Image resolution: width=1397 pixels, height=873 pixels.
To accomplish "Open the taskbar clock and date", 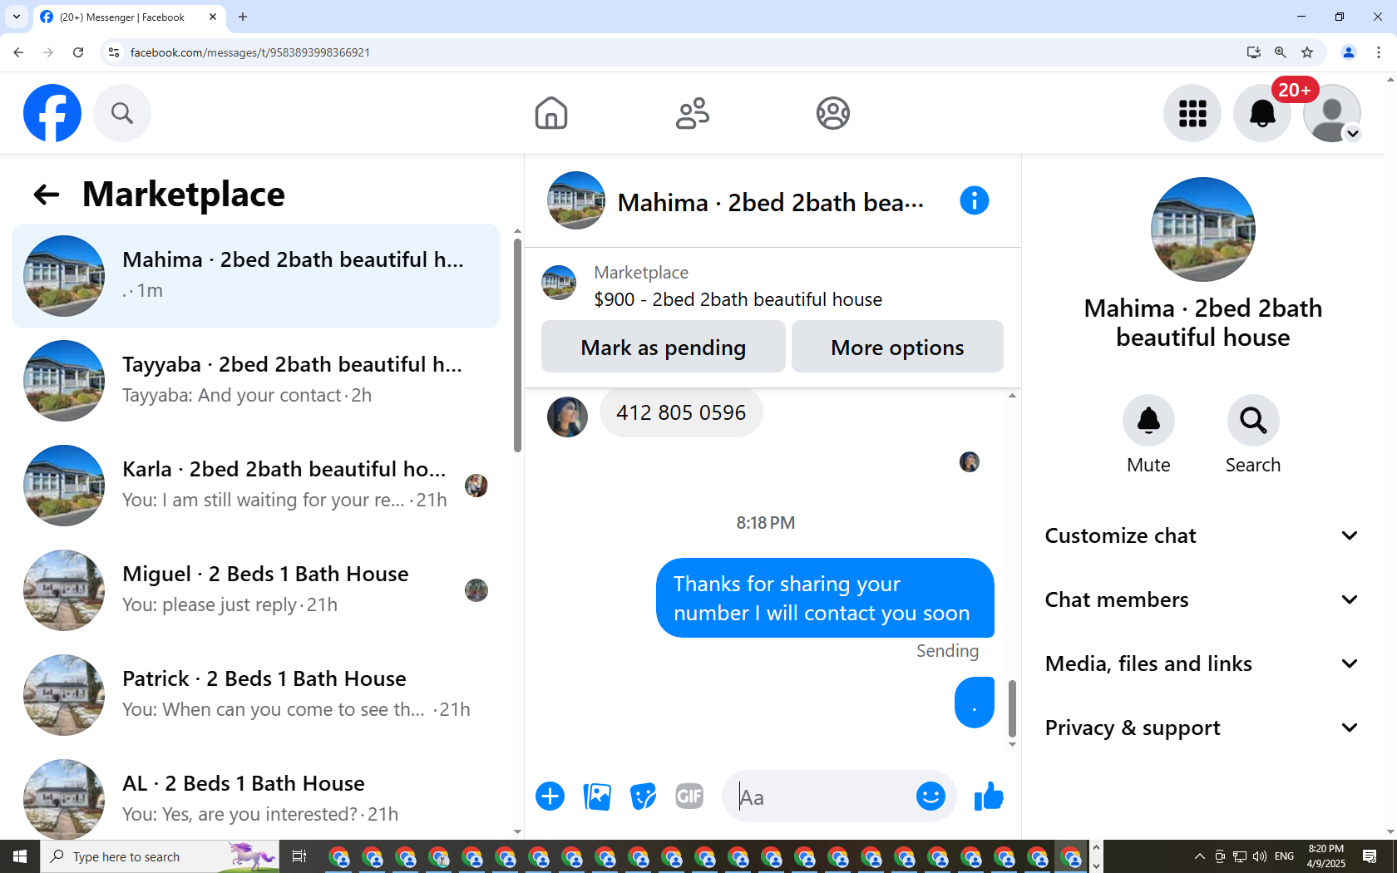I will (1325, 856).
